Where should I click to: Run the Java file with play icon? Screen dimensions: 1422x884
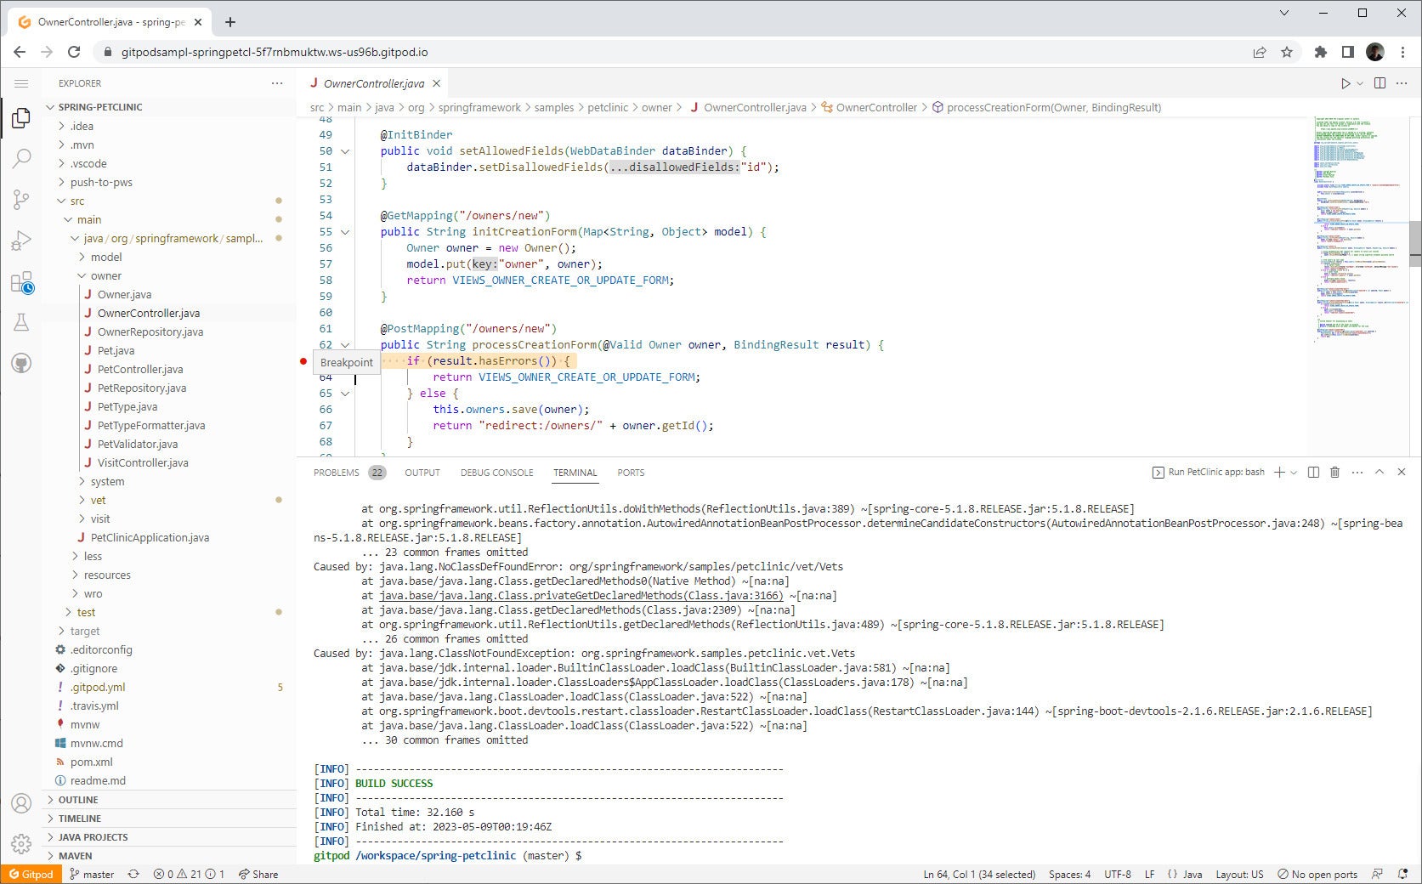tap(1346, 83)
